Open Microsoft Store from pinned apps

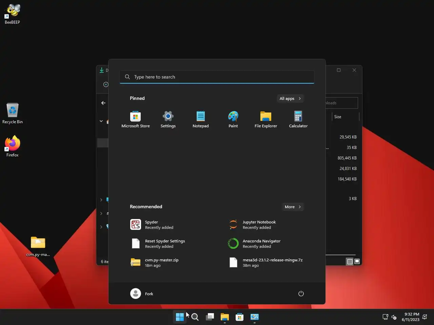click(136, 120)
